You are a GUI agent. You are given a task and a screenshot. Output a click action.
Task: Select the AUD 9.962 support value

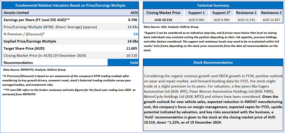196,20
